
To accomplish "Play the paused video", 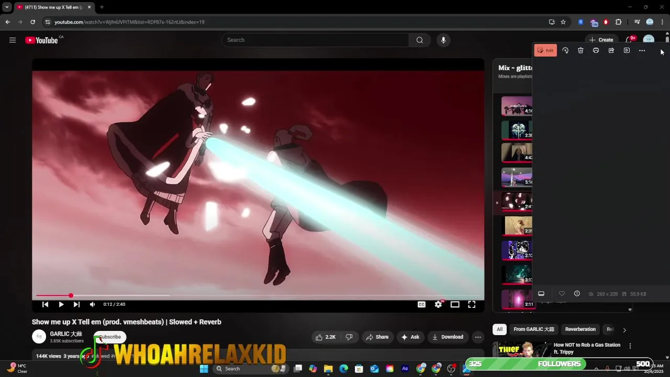I will pyautogui.click(x=61, y=304).
